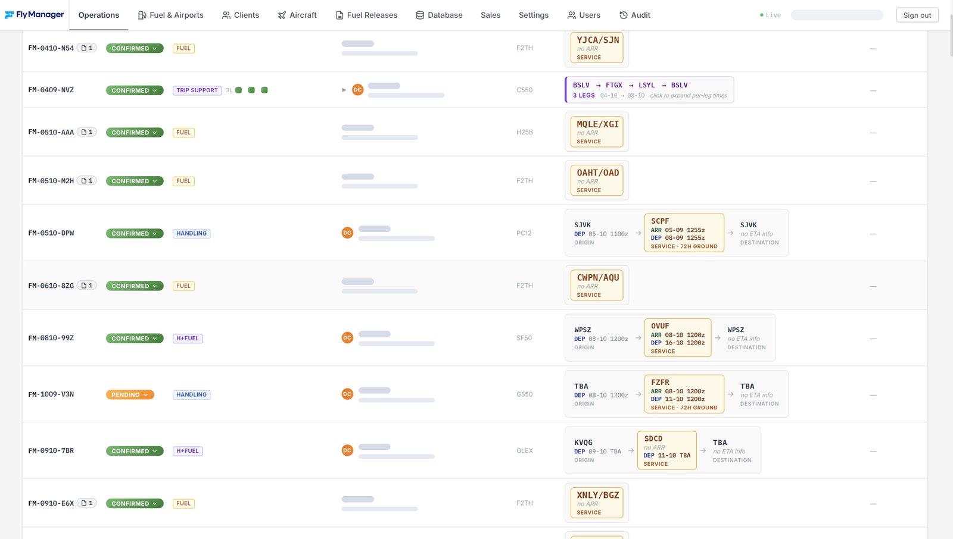The width and height of the screenshot is (953, 539).
Task: Open document badge on FM-0410-N54
Action: coord(87,48)
